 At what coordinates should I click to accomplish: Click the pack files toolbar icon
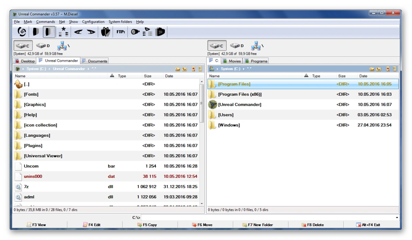(106, 32)
